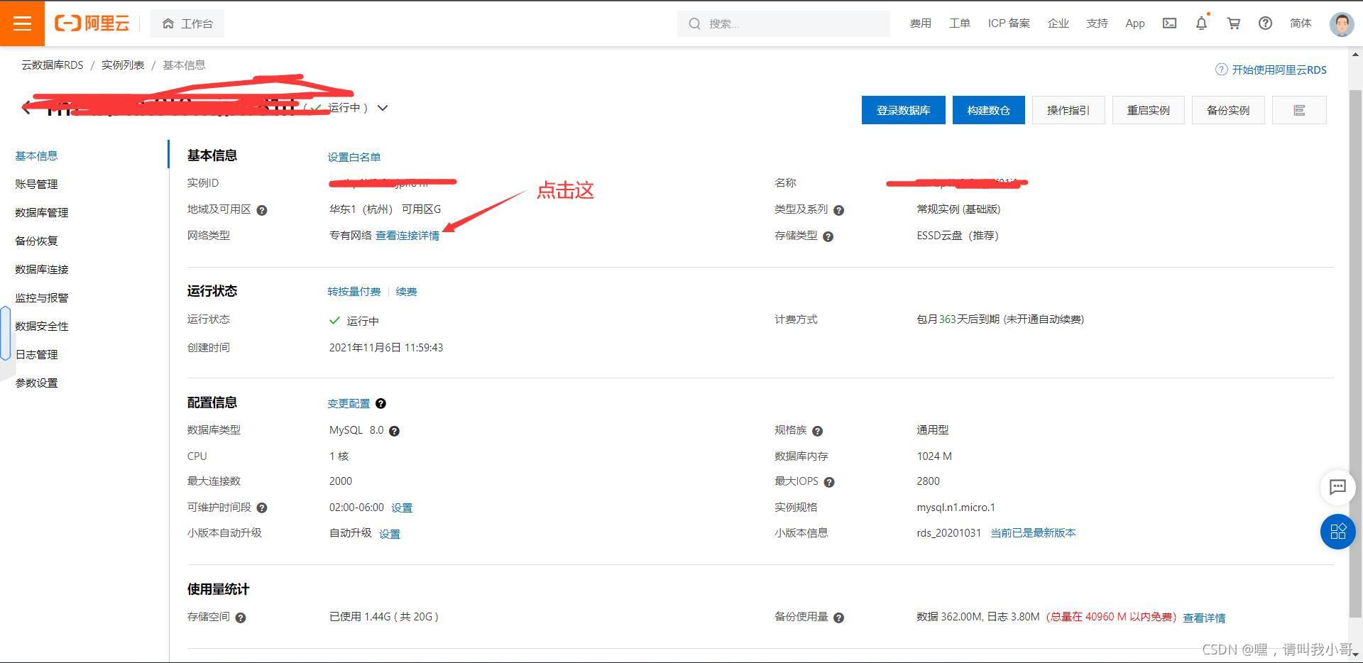The height and width of the screenshot is (663, 1363).
Task: Click help icon next to 存储类型
Action: coord(828,236)
